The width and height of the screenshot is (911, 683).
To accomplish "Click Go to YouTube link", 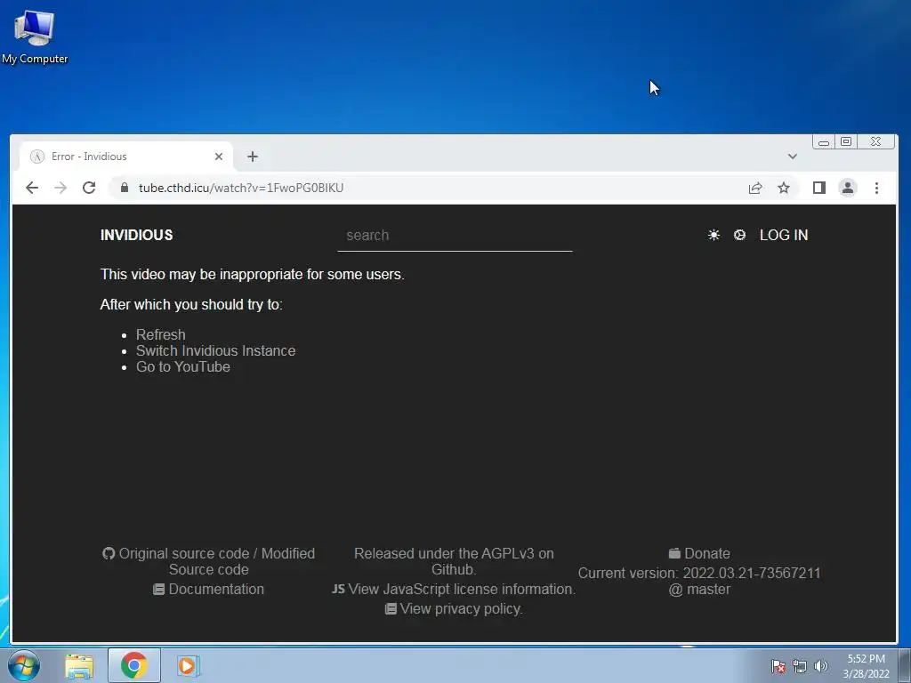I will pos(183,367).
